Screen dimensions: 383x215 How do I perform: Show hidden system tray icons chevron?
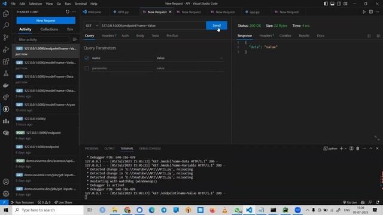pos(307,210)
